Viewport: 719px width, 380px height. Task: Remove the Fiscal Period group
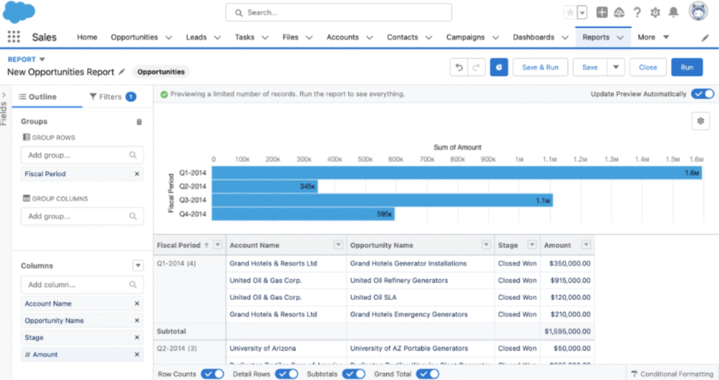(x=137, y=174)
